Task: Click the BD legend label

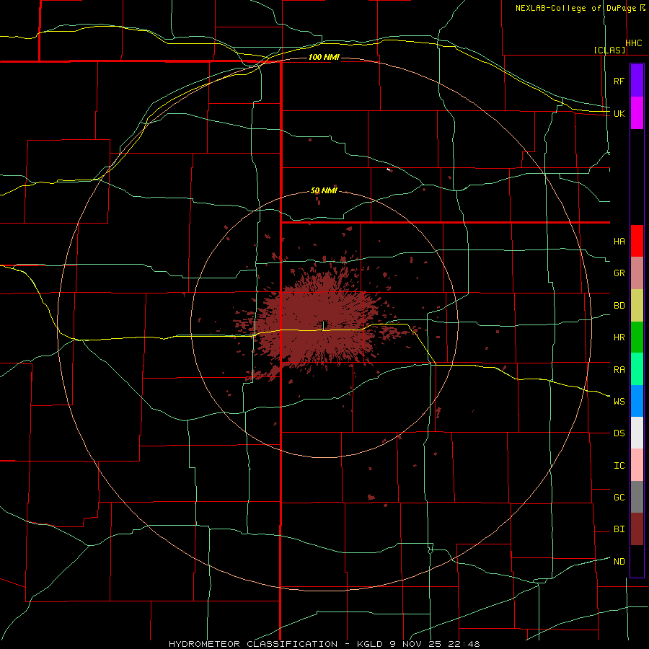Action: click(619, 306)
